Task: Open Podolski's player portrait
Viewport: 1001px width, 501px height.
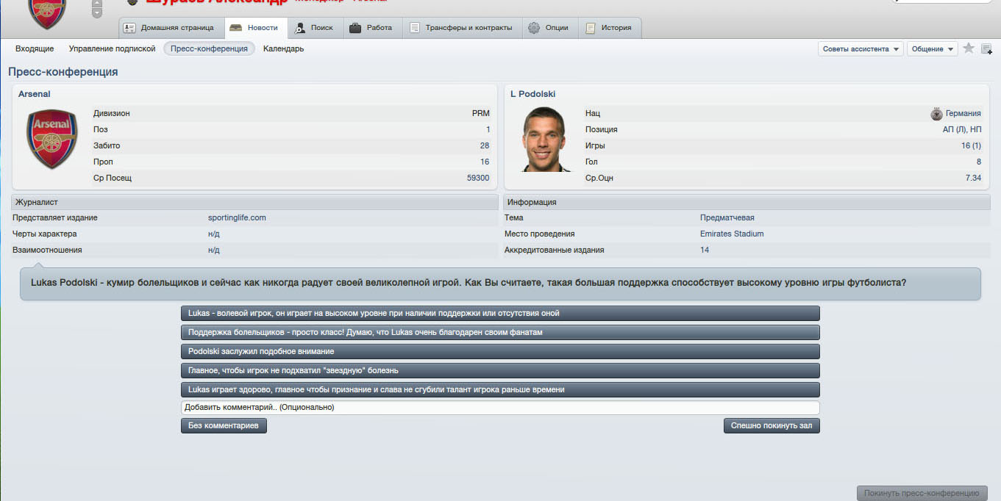Action: pos(546,140)
